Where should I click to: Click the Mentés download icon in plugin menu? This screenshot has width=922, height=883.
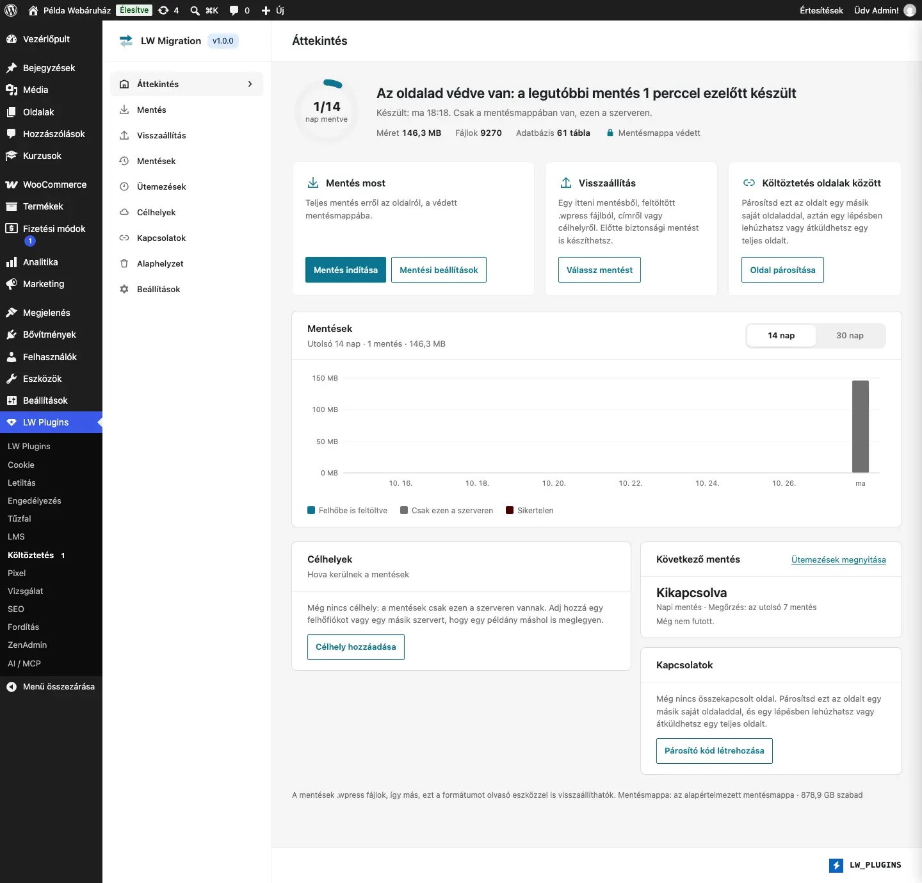124,110
